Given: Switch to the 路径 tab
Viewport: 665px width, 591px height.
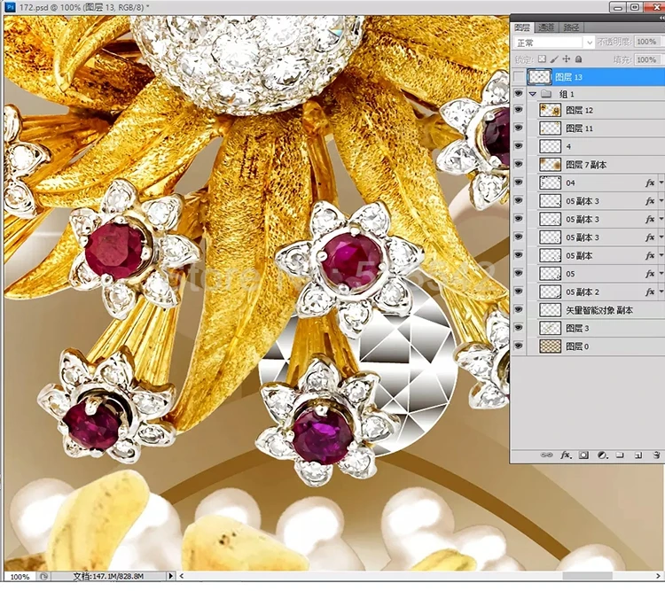Looking at the screenshot, I should click(x=570, y=27).
